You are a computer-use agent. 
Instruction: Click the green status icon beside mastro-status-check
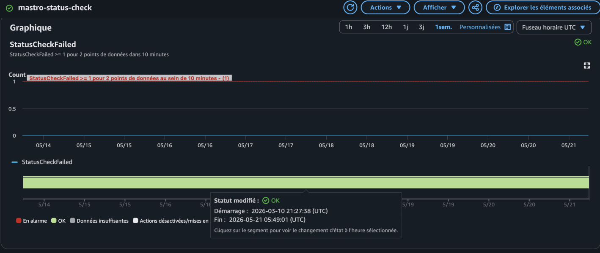[x=9, y=8]
